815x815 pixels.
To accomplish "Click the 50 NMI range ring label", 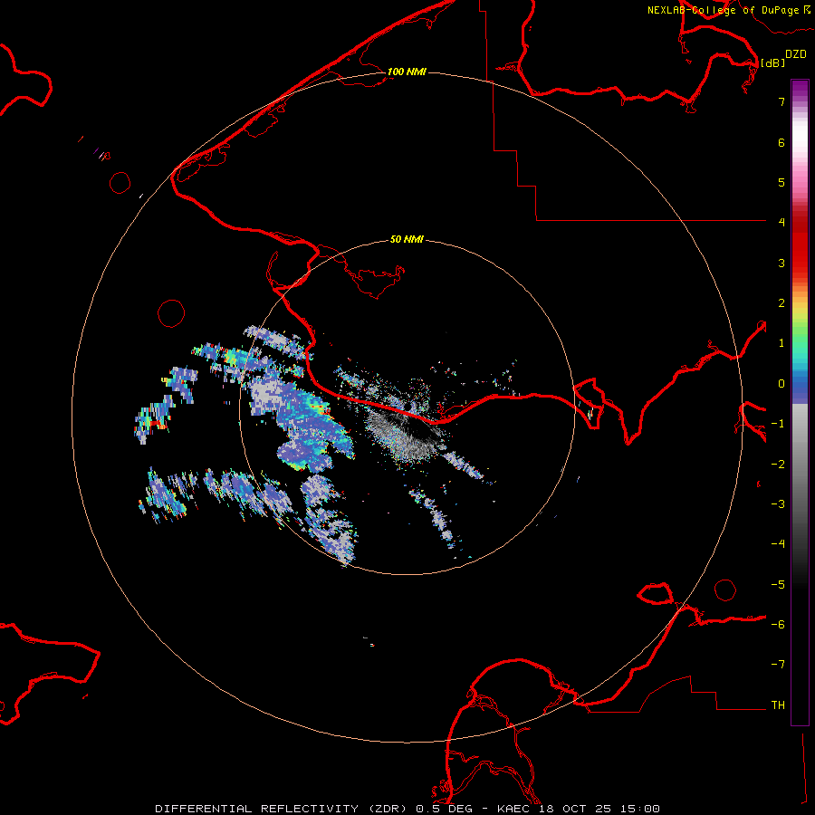I will 407,240.
